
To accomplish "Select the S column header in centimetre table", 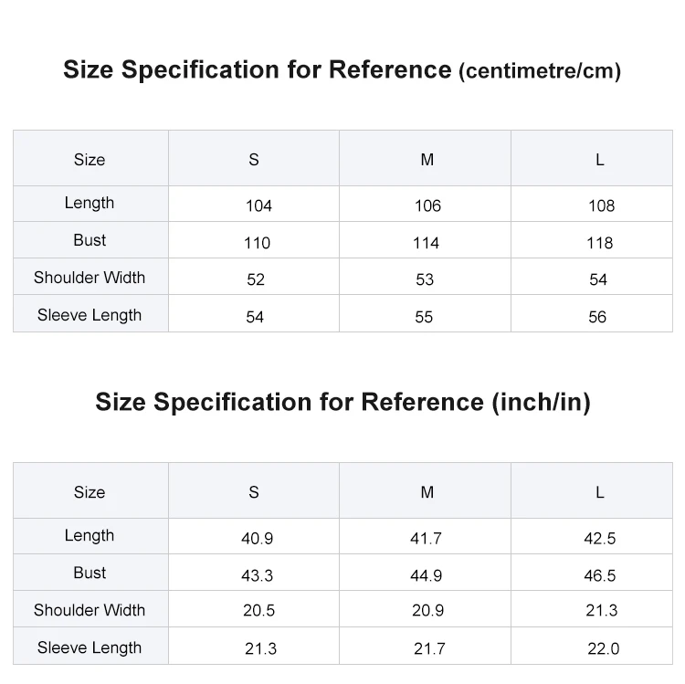I will [x=254, y=160].
